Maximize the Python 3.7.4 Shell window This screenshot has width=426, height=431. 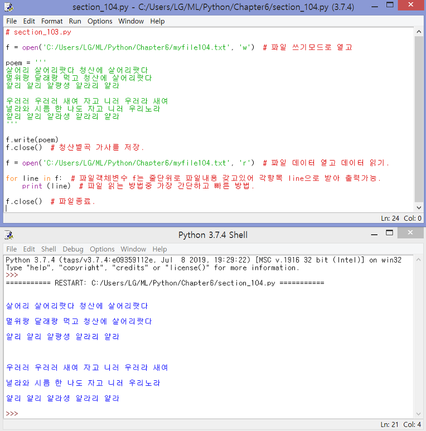[389, 233]
